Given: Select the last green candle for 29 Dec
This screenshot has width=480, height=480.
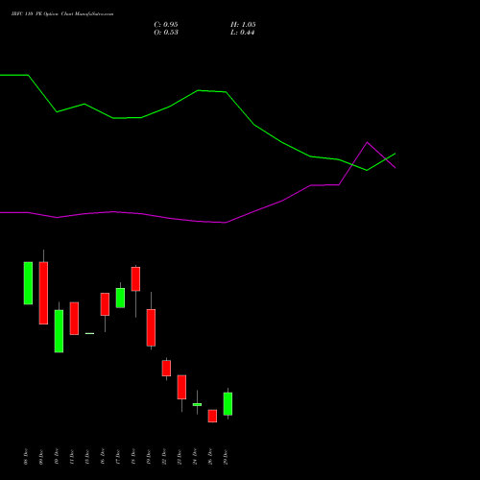Looking at the screenshot, I should (x=228, y=404).
